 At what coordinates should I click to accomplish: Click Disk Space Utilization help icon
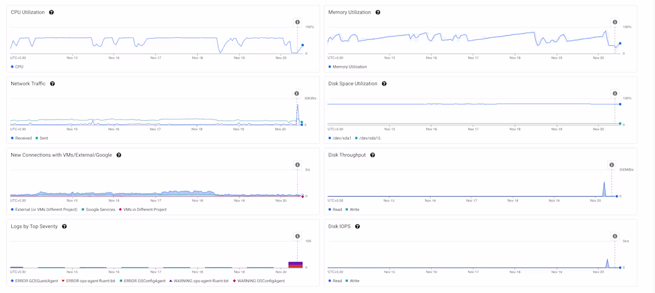[384, 84]
